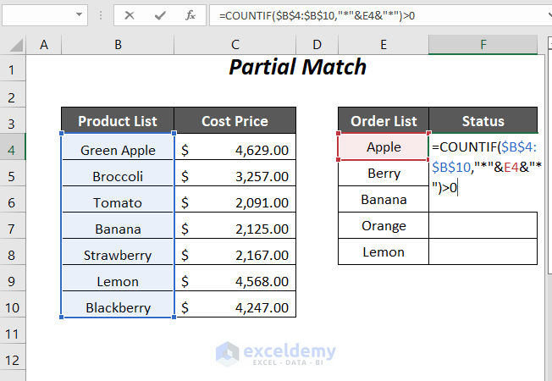
Task: Click the empty Status cell beside Lemon
Action: click(483, 252)
